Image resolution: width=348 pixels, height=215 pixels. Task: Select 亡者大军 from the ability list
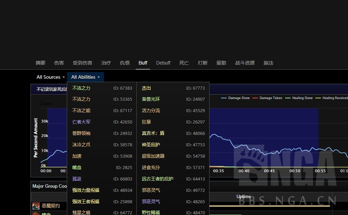click(x=81, y=122)
